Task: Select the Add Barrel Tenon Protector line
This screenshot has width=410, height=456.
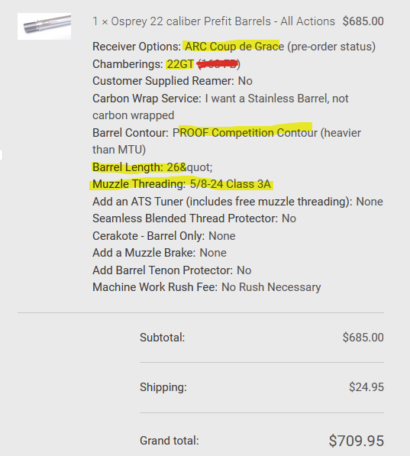Action: pos(172,270)
